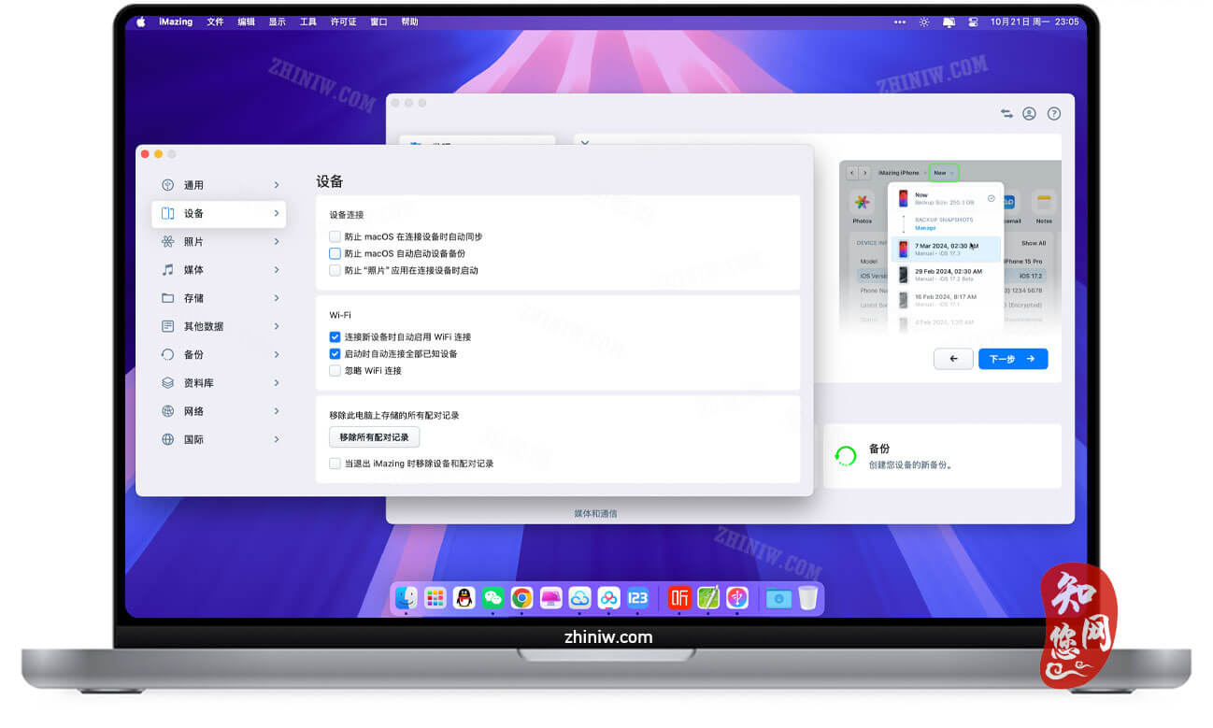The height and width of the screenshot is (728, 1213).
Task: Click the 媒体和通信 label in main window
Action: tap(595, 514)
